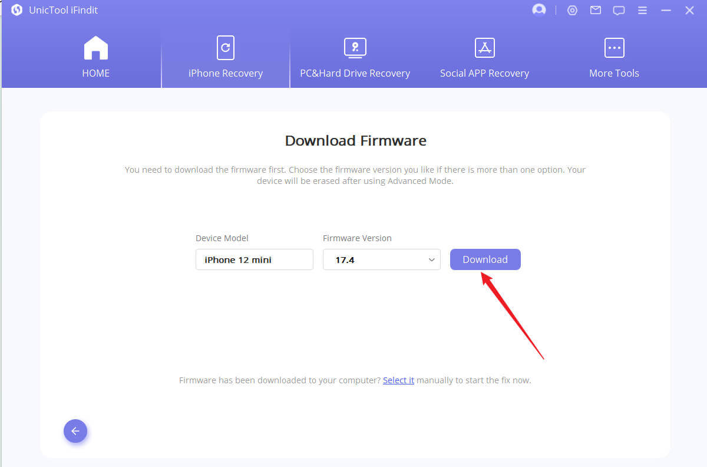Close the UnicTool iFindit window
The height and width of the screenshot is (467, 707).
[689, 10]
